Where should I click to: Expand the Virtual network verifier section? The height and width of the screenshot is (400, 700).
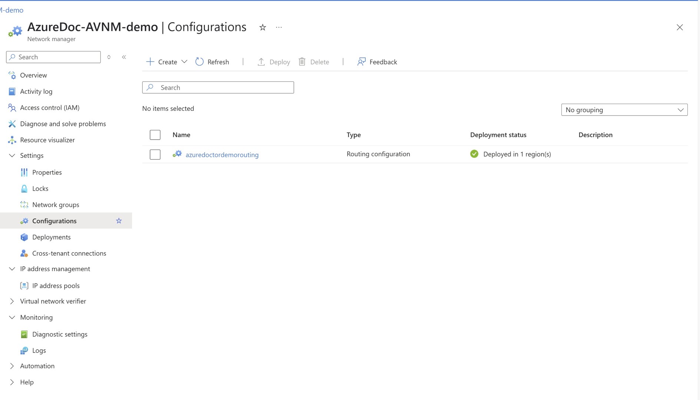(x=12, y=301)
